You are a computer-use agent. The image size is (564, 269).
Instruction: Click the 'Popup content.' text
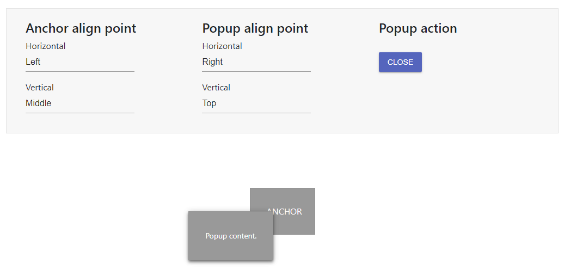[x=231, y=236]
